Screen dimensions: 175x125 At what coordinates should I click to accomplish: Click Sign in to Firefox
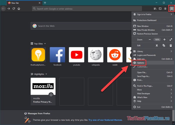point(144,14)
